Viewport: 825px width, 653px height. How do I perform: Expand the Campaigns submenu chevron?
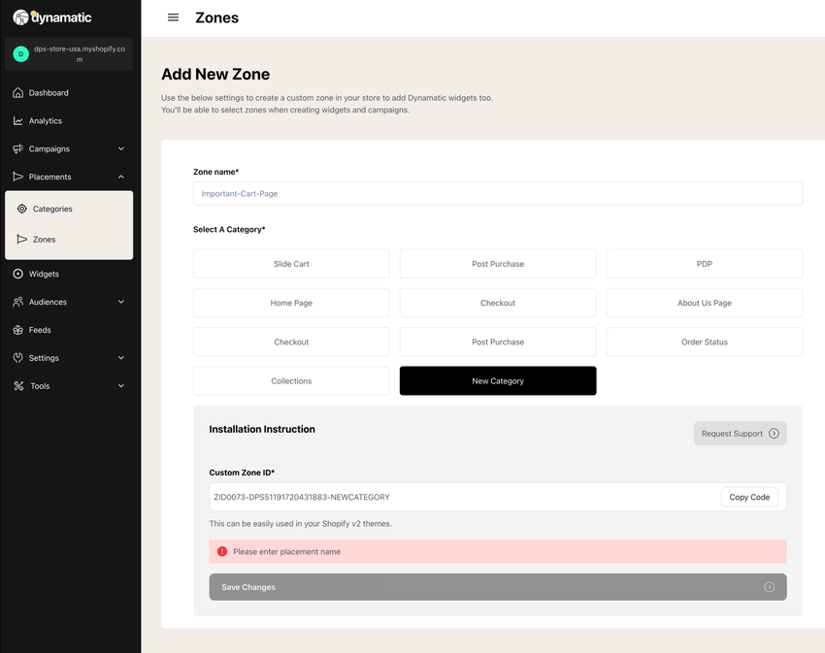[x=121, y=148]
